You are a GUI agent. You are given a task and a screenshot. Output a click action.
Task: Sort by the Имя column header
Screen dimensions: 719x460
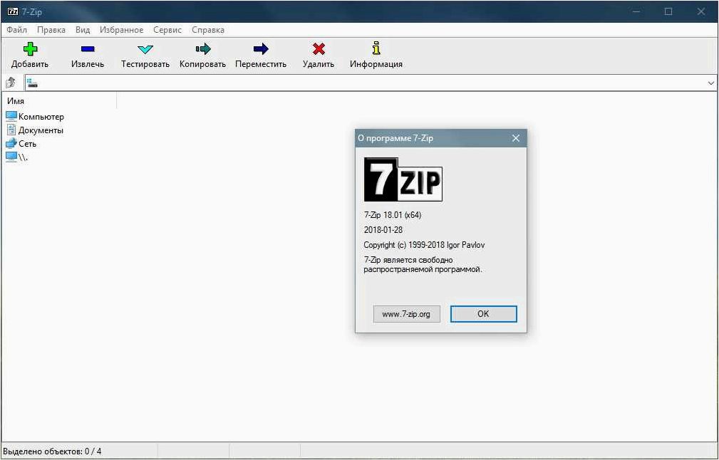(x=60, y=101)
